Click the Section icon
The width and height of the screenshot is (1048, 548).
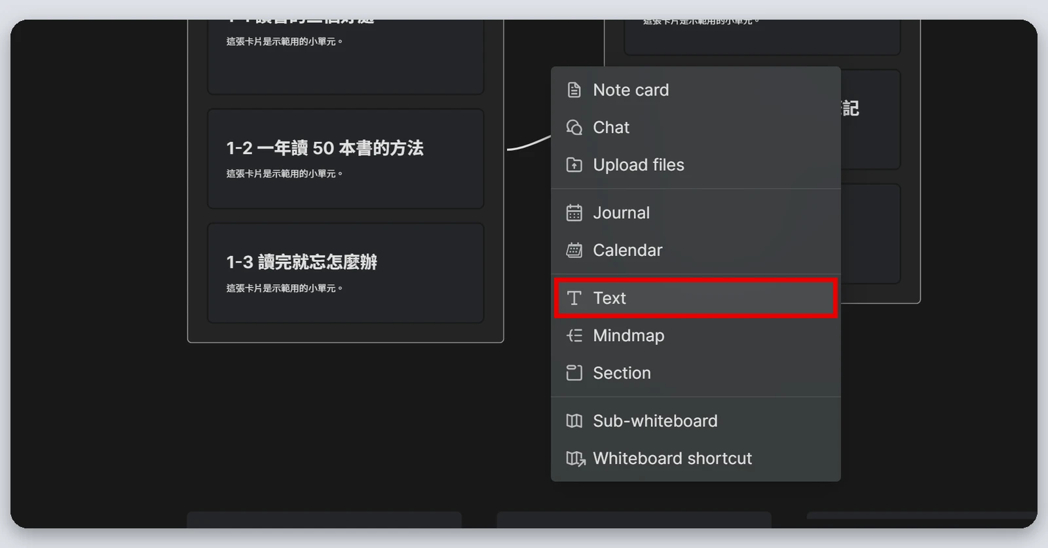(x=574, y=373)
